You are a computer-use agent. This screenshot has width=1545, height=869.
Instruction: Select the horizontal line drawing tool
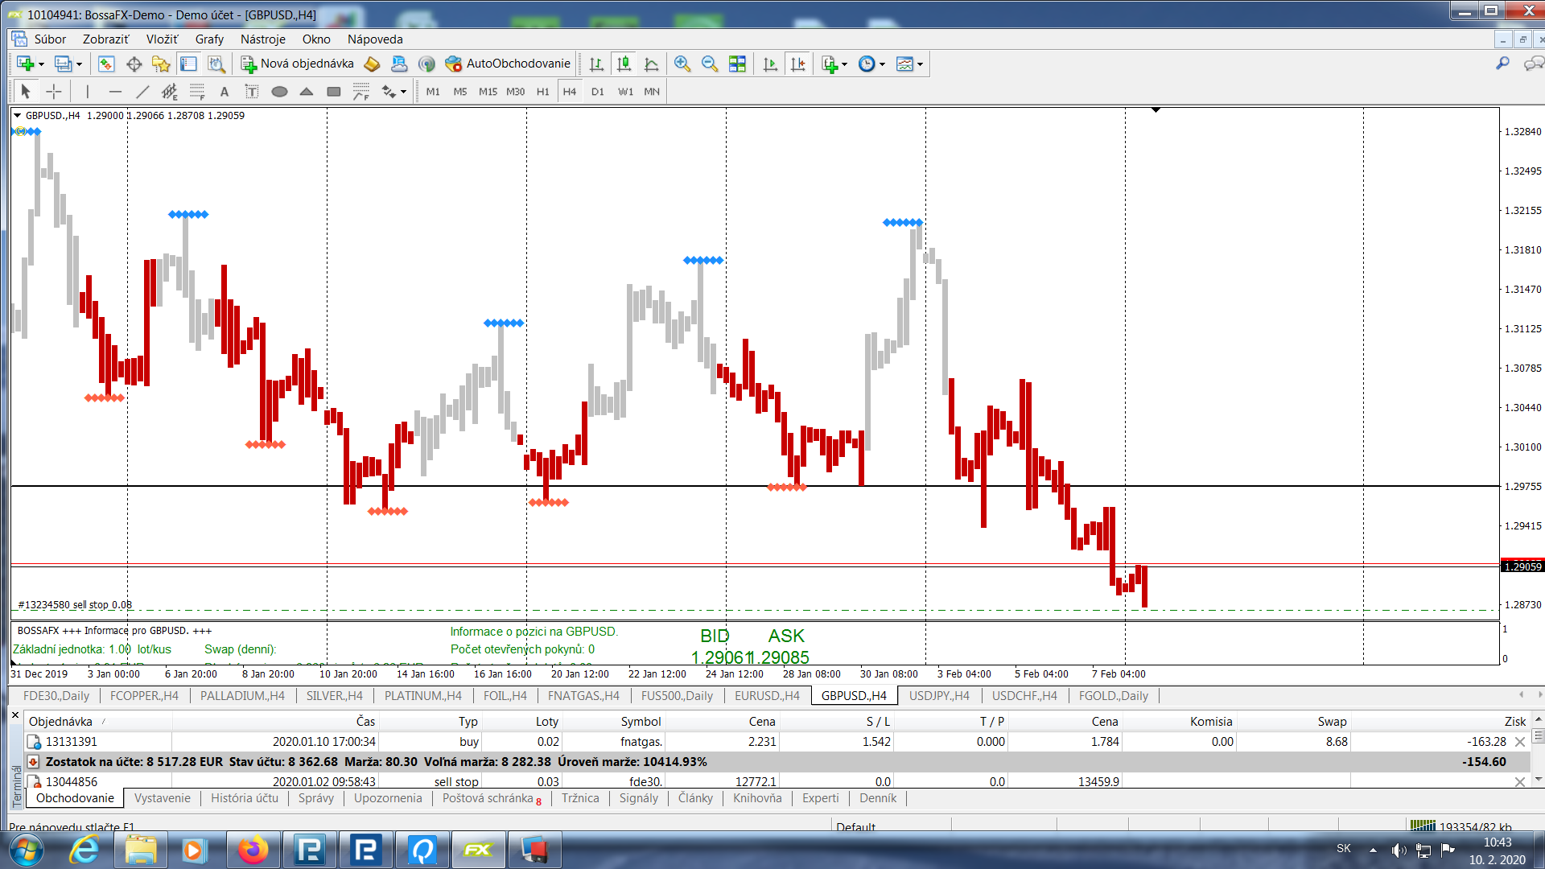115,92
